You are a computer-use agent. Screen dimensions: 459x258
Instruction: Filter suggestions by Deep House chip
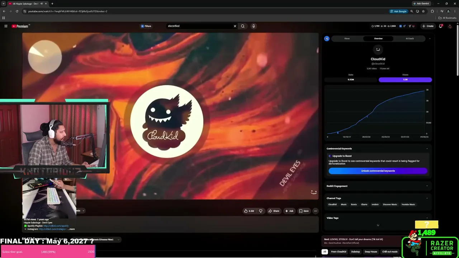(x=371, y=252)
